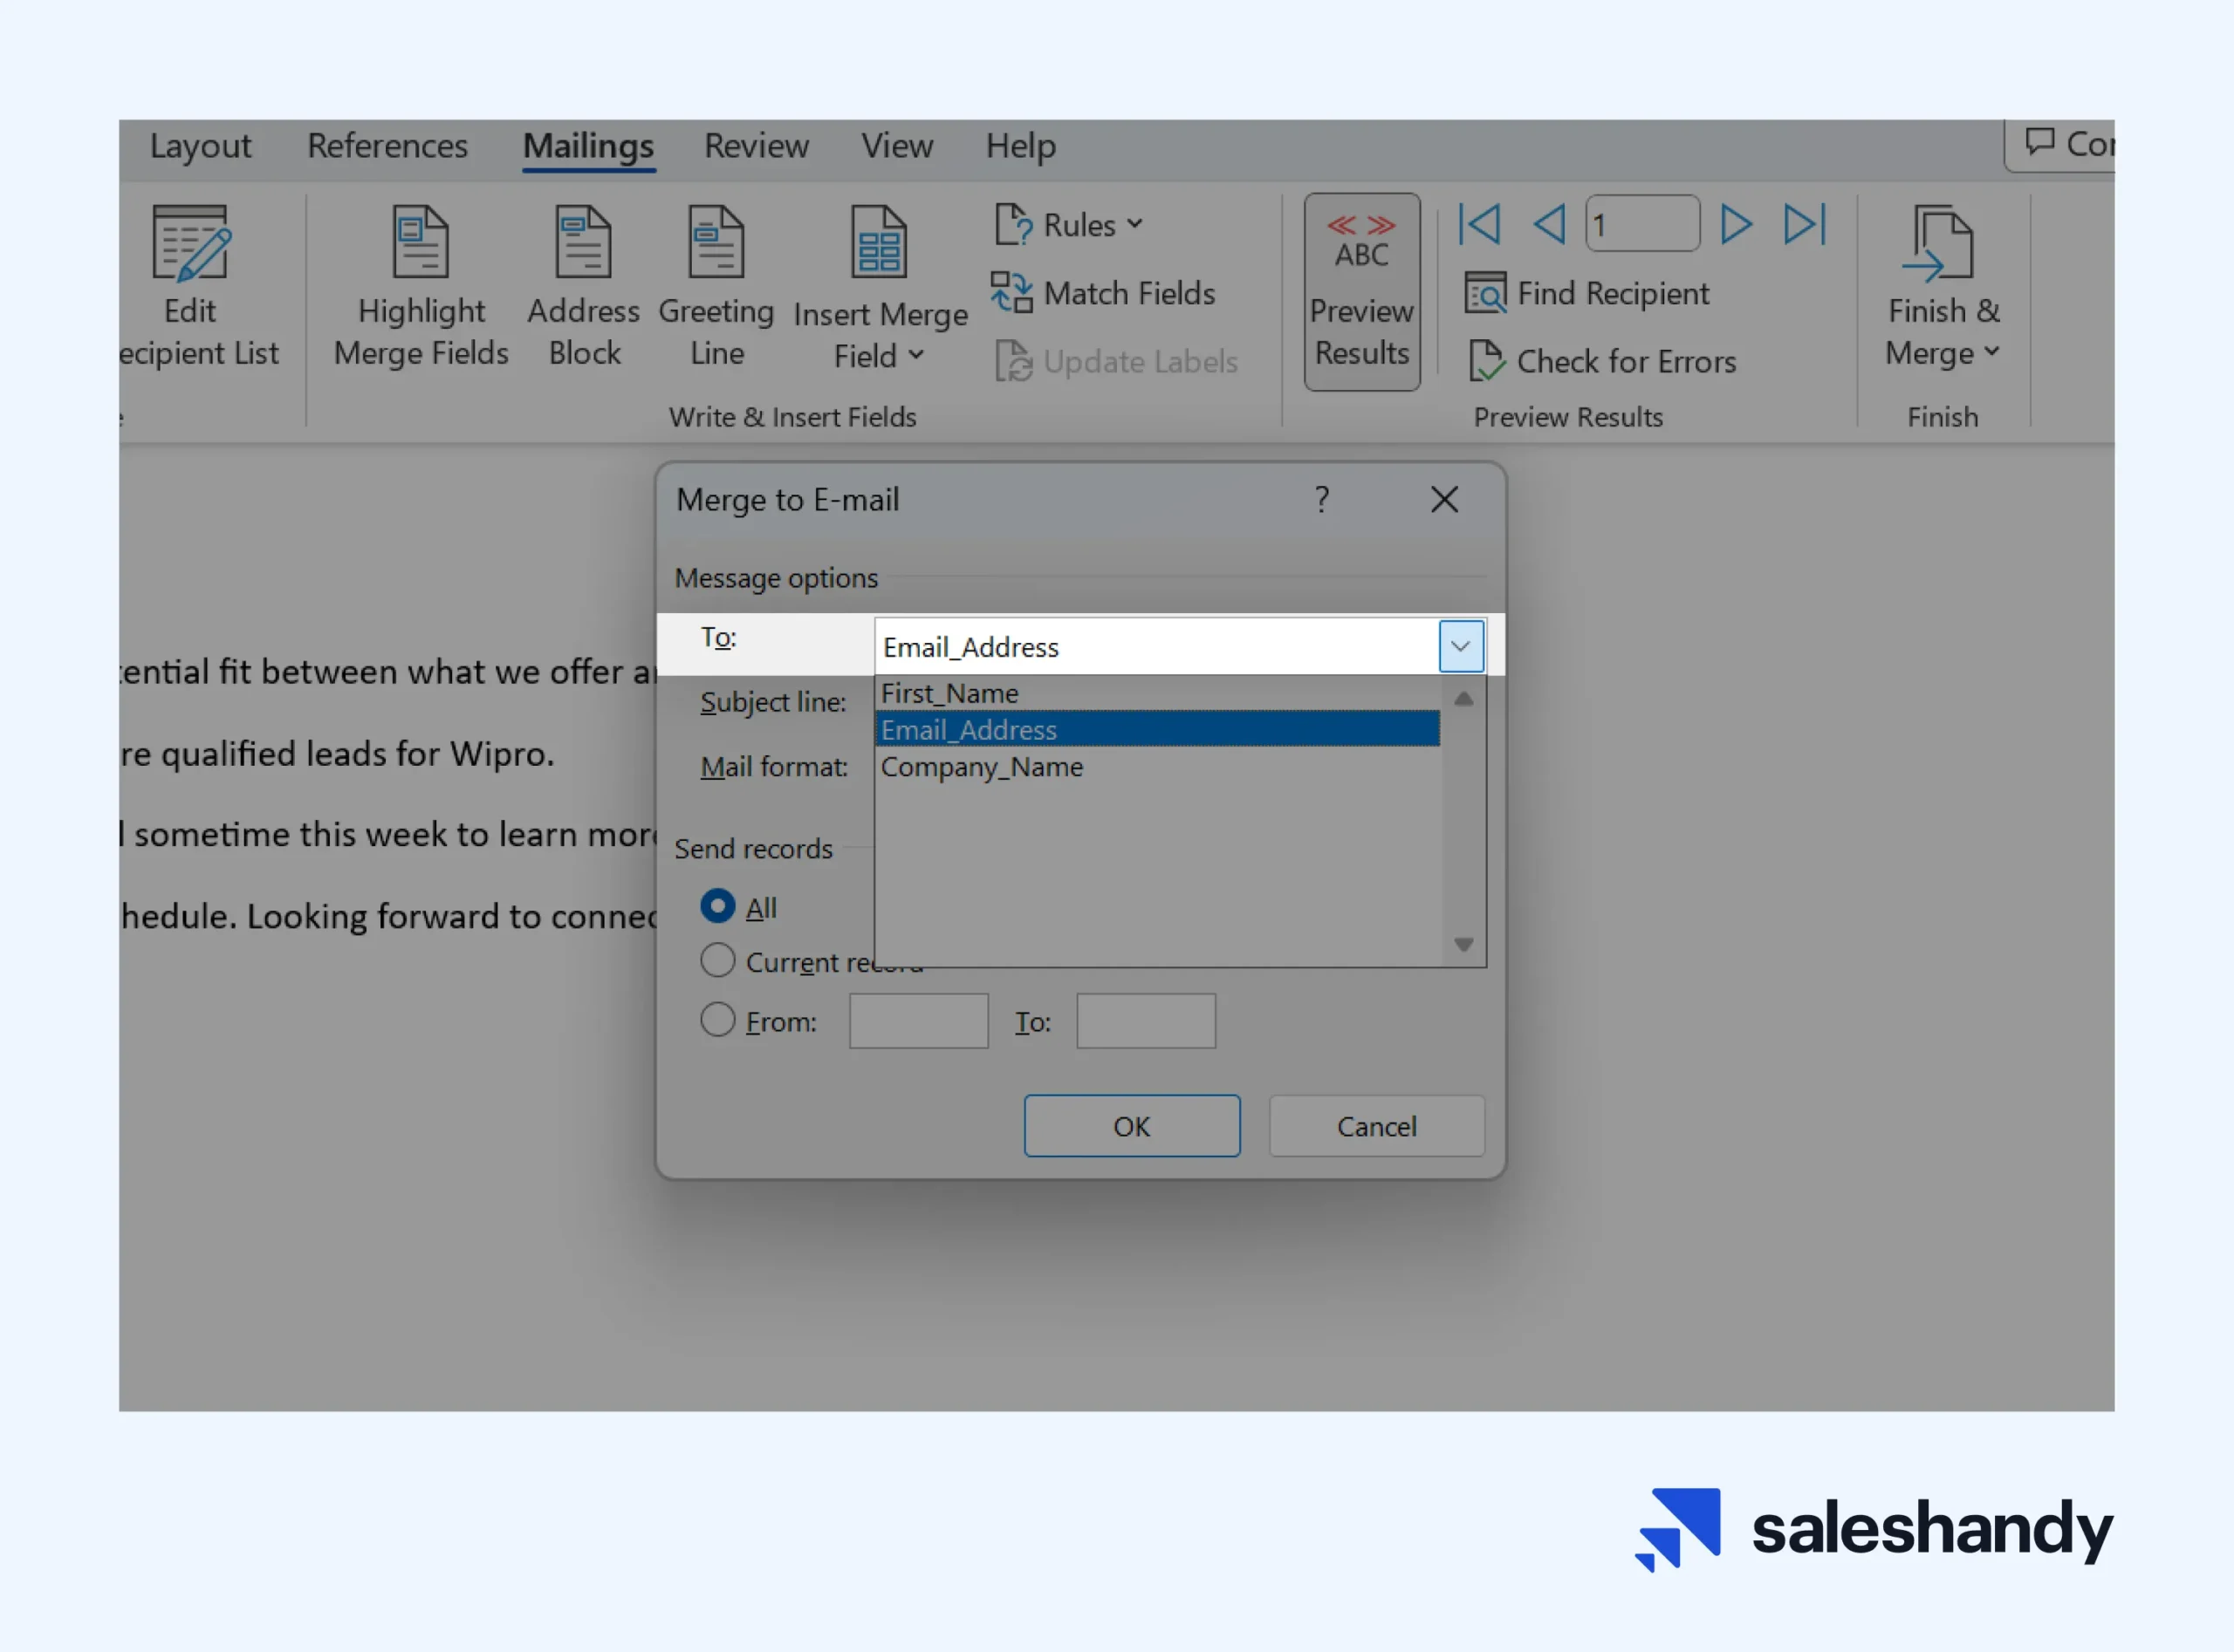
Task: Switch to the Layout tab
Action: point(200,146)
